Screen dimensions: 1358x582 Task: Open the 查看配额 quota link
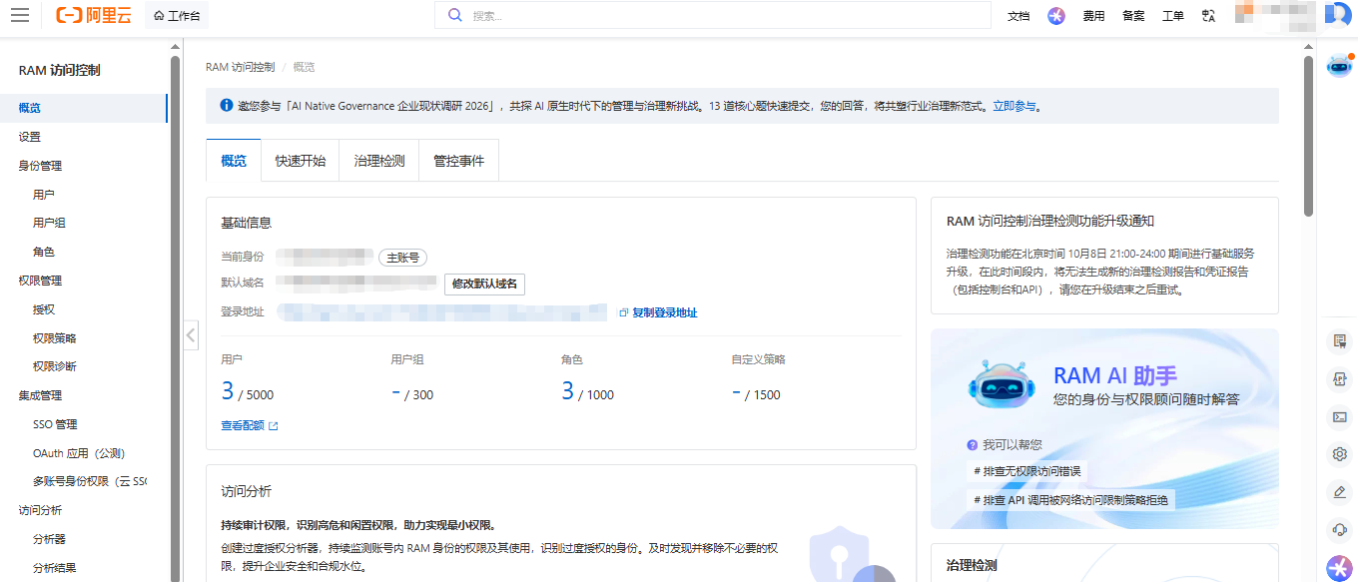pyautogui.click(x=250, y=425)
